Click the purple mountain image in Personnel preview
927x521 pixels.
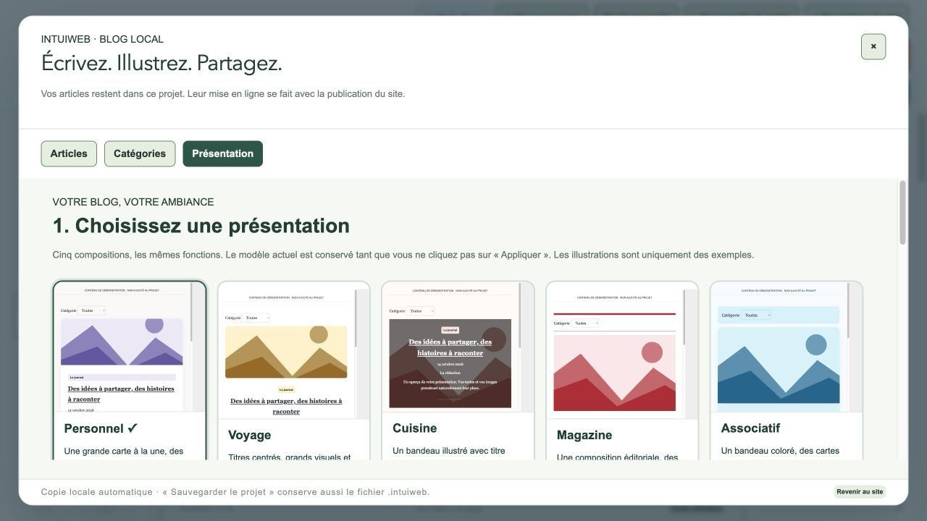(122, 342)
